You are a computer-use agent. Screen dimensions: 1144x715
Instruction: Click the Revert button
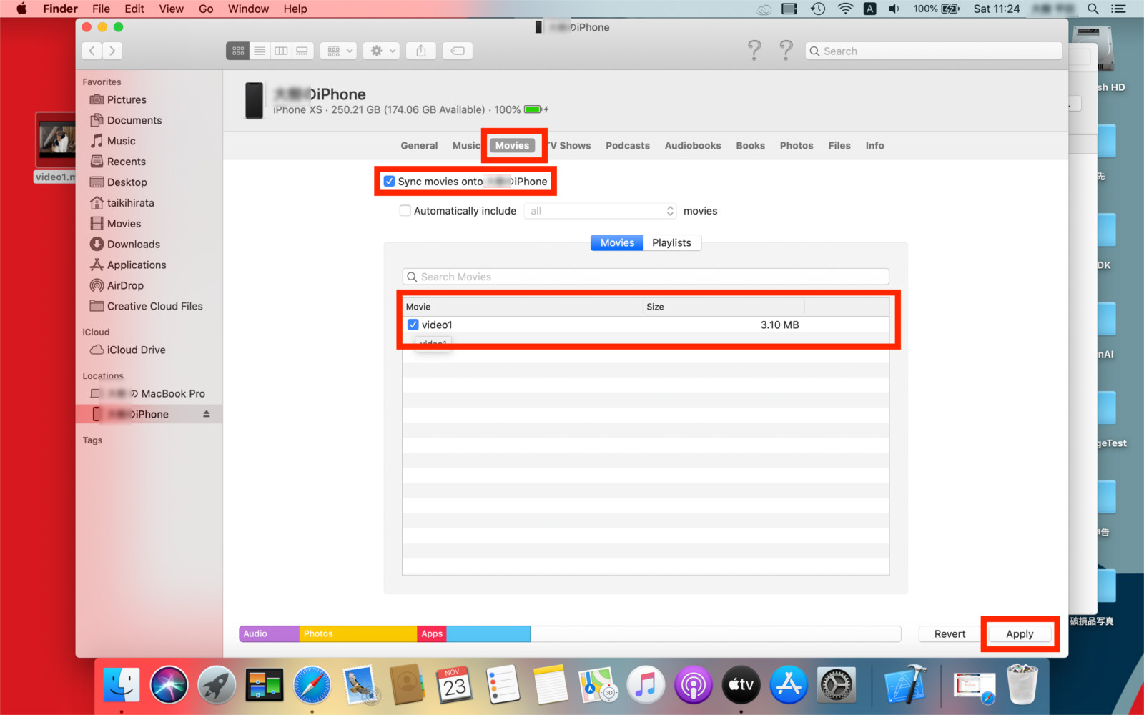pyautogui.click(x=950, y=634)
